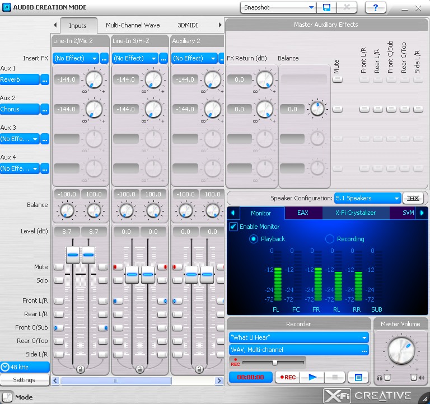
Task: Open help with the question mark button
Action: coord(376,7)
